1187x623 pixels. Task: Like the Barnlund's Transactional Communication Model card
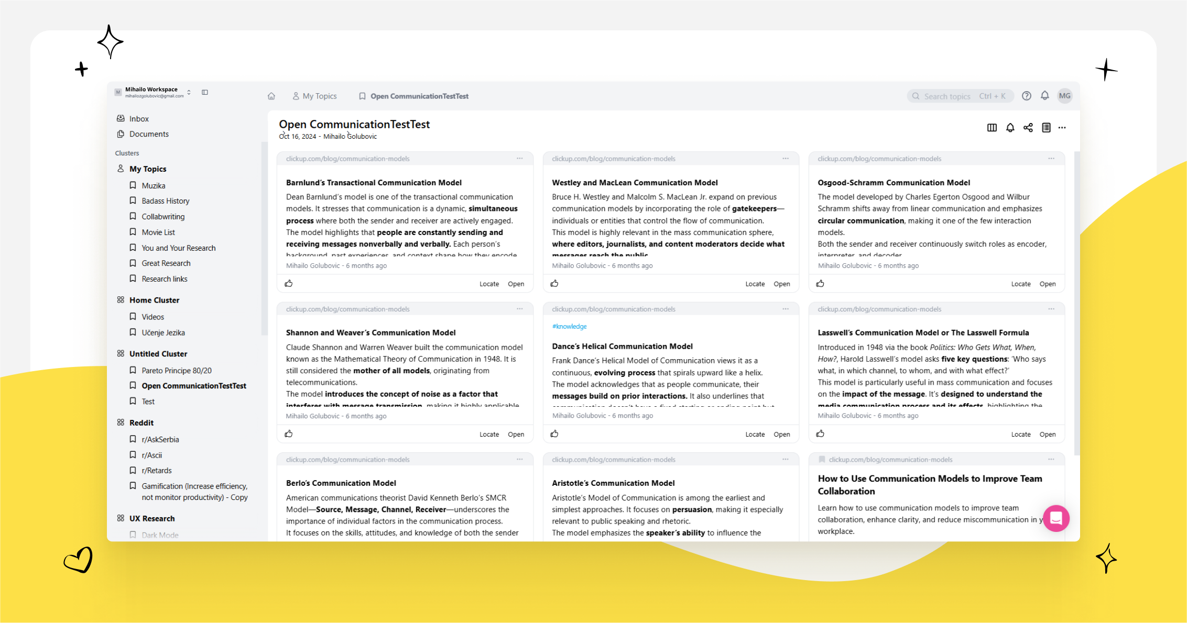tap(289, 284)
